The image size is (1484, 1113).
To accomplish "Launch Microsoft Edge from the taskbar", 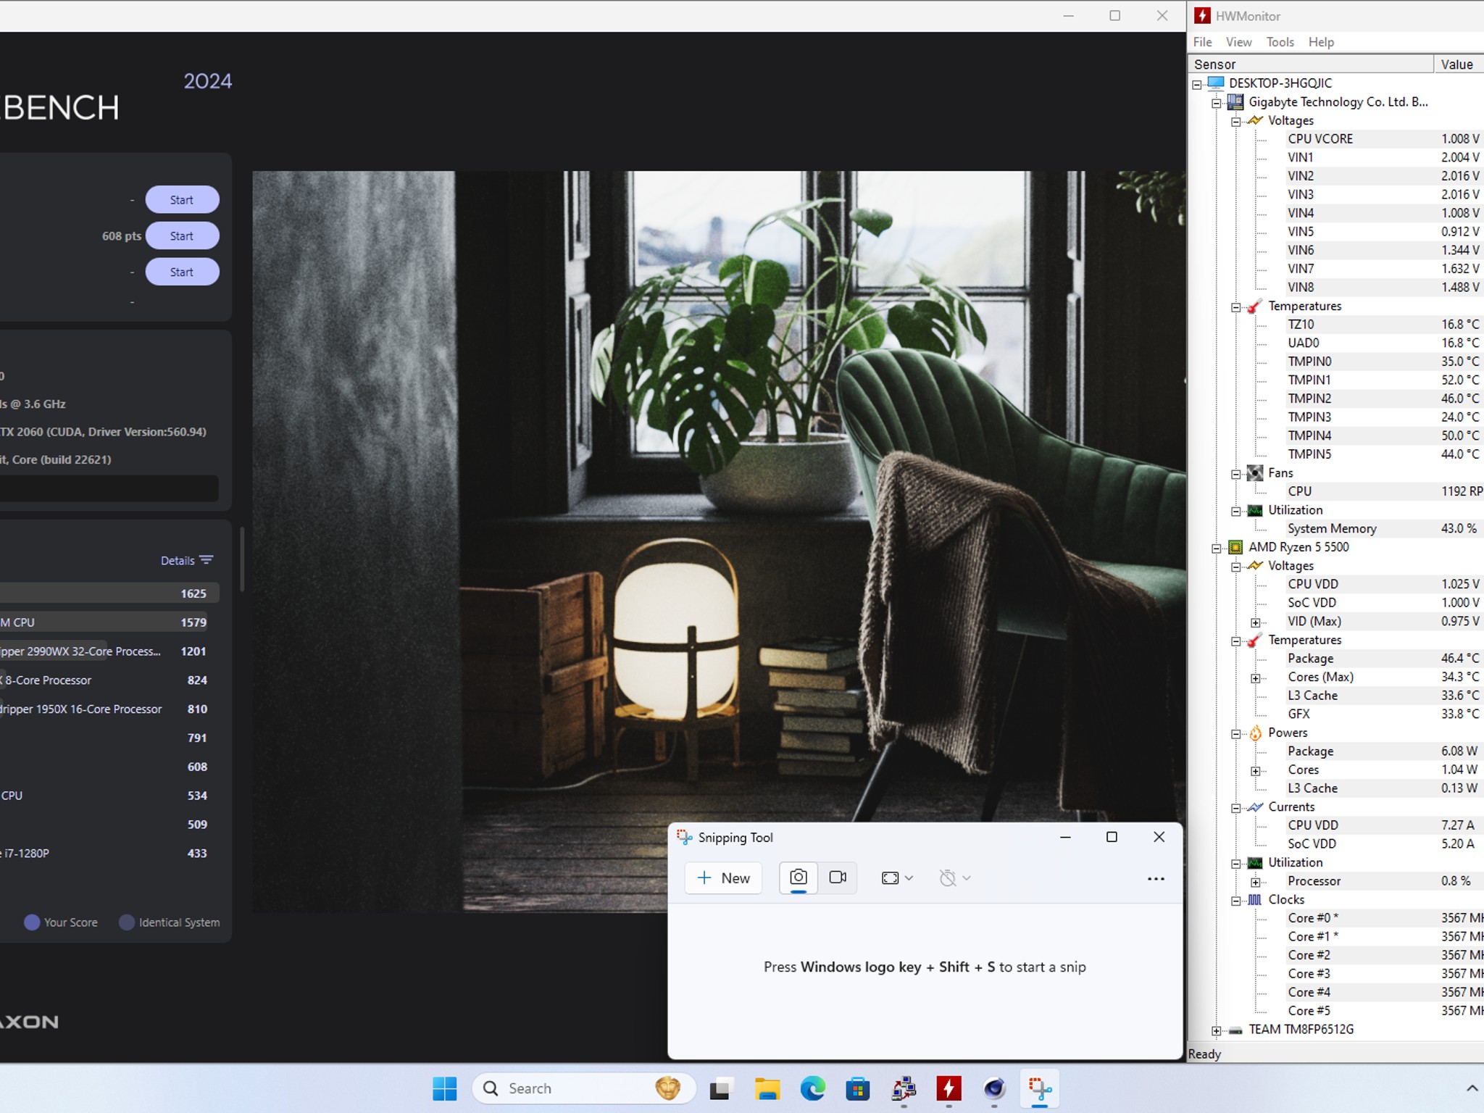I will tap(812, 1088).
